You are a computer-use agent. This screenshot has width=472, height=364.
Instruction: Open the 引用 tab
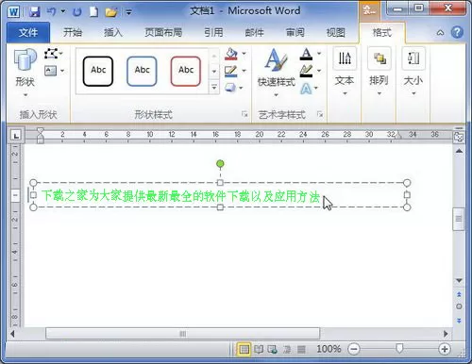coord(213,32)
